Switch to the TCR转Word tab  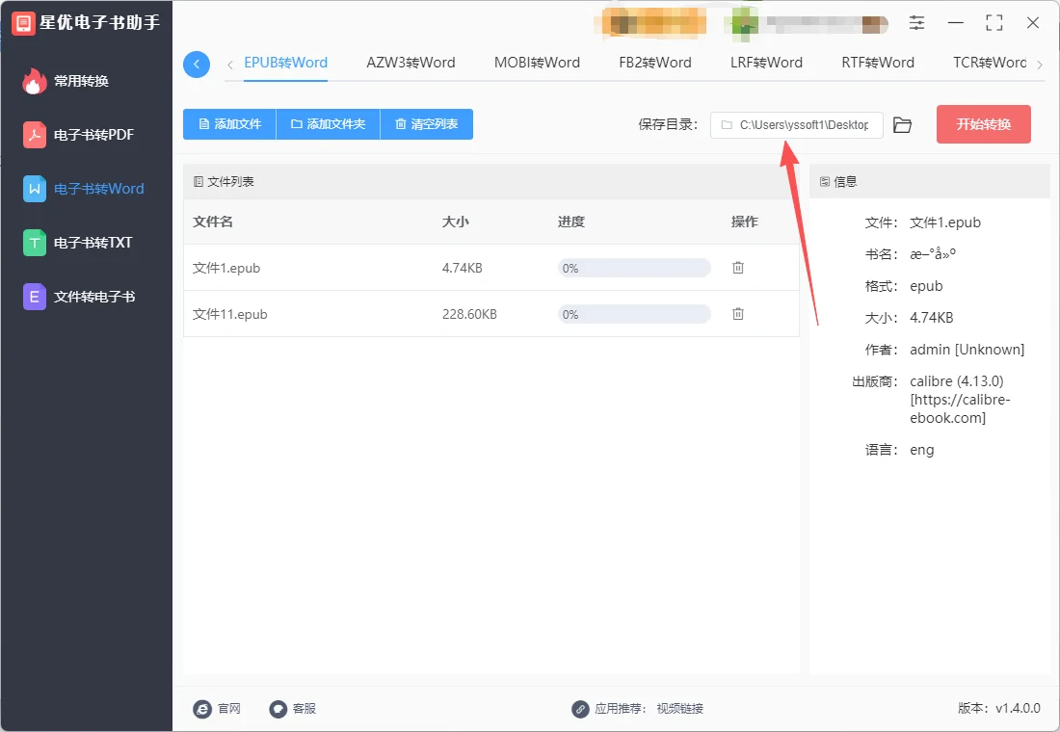990,63
